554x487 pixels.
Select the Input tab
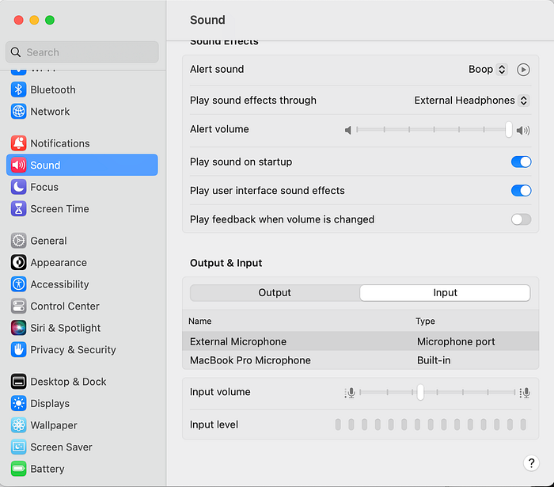[445, 293]
